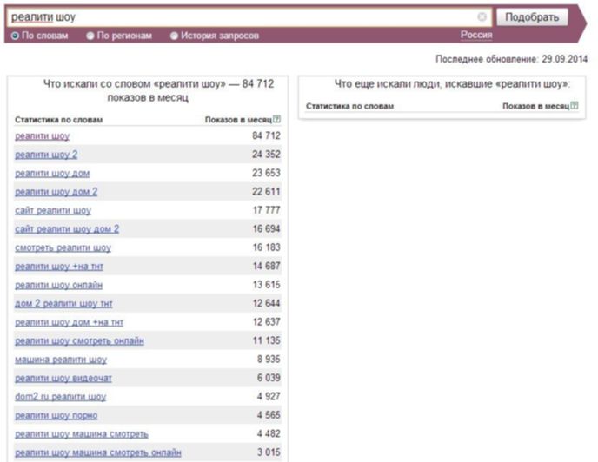598x462 pixels.
Task: Select the 'История запросов' radio button
Action: (x=174, y=36)
